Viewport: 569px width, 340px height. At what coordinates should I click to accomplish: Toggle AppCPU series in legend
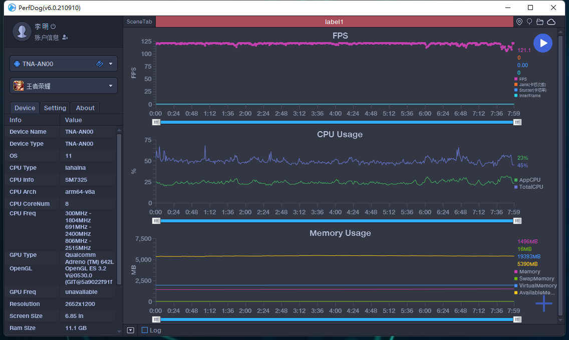click(x=527, y=180)
